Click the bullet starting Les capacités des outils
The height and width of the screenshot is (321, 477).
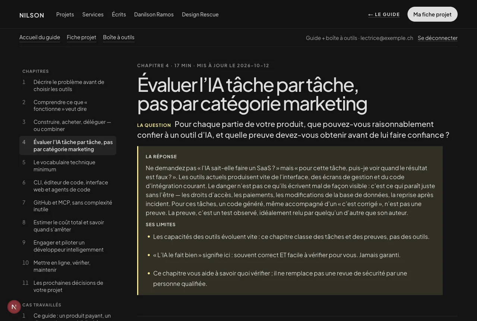click(291, 237)
